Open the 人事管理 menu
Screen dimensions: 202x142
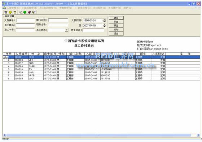(13, 8)
